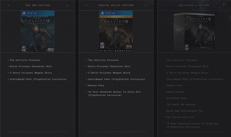Click Digital Download label on Deluxe cover
This screenshot has height=137, width=231.
coord(116,51)
